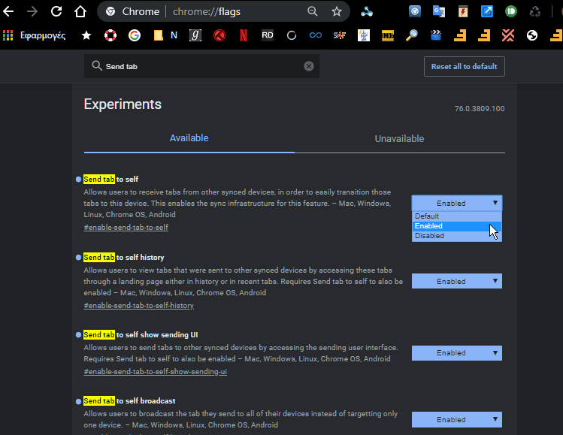Open the orange crossed-arrows bookmark
The image size is (563, 435).
(x=508, y=35)
